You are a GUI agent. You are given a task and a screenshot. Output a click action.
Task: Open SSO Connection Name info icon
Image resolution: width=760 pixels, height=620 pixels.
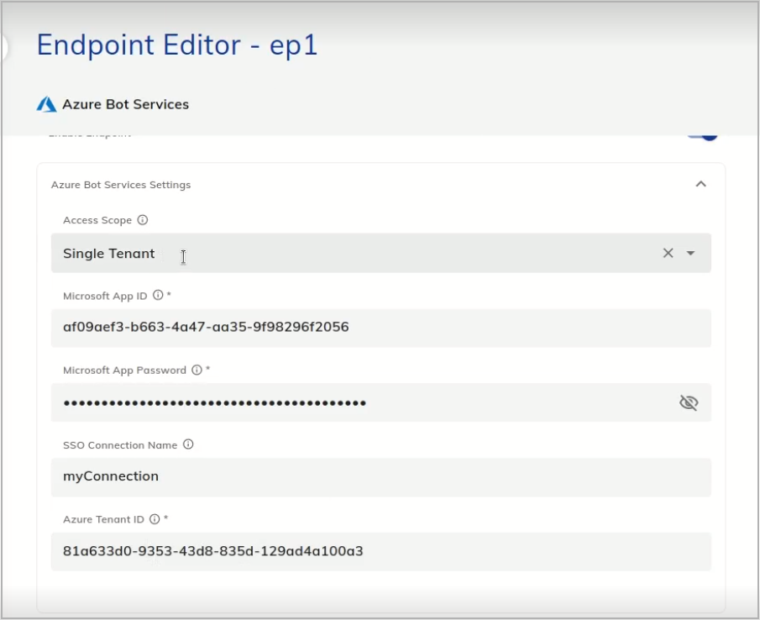click(x=188, y=444)
